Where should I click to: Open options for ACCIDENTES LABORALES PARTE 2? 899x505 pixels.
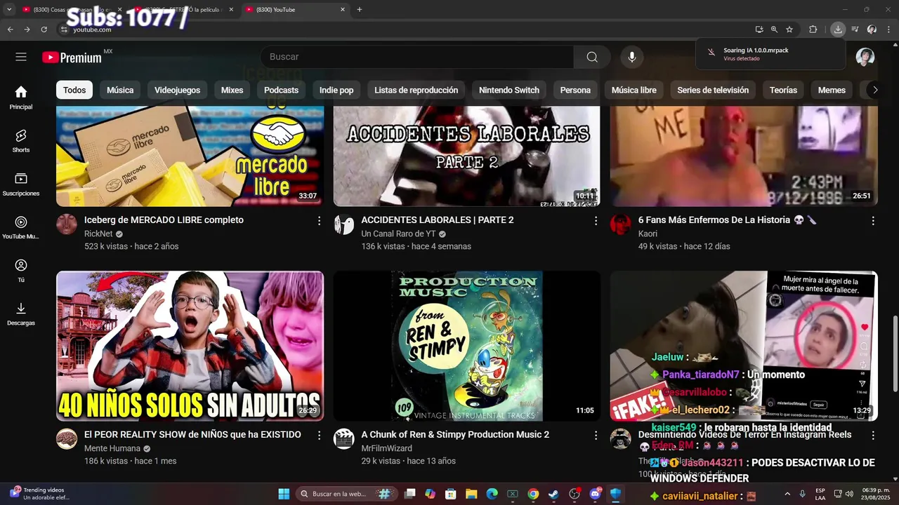point(596,221)
